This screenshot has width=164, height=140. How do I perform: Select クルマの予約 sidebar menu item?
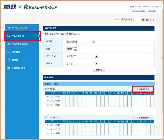tap(22, 36)
